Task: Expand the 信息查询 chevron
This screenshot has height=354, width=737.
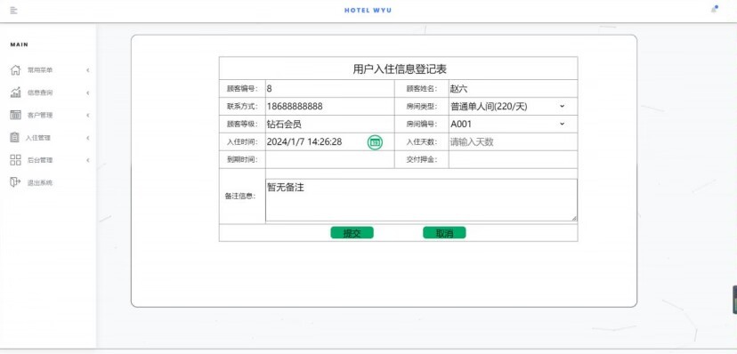Action: 88,93
